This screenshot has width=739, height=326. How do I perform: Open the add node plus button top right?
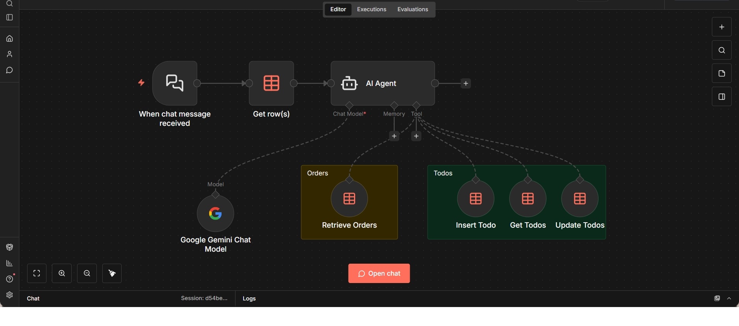point(722,27)
